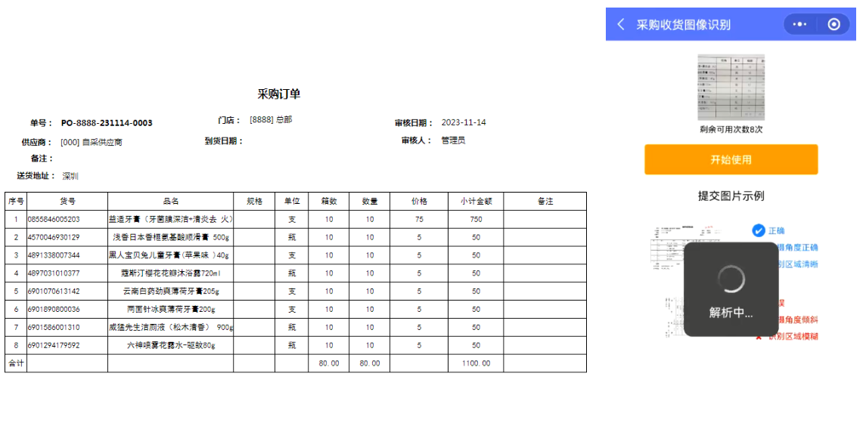Click 提交图片示例 heading
The height and width of the screenshot is (438, 866).
[x=731, y=196]
